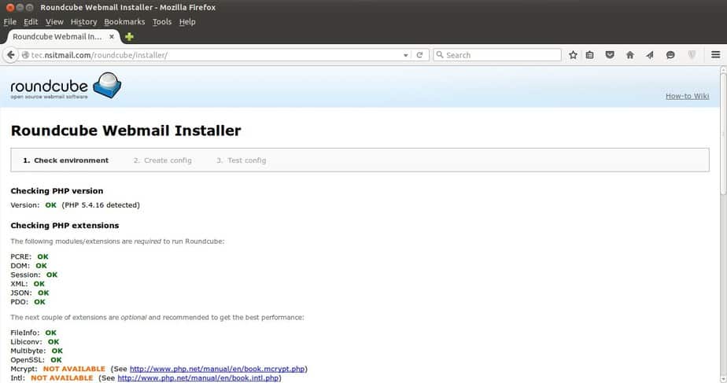This screenshot has width=727, height=383.
Task: Open the View menu
Action: [x=54, y=22]
